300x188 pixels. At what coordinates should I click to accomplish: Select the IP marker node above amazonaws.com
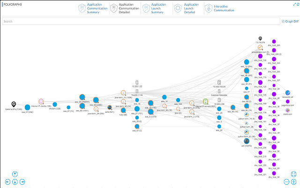click(260, 39)
